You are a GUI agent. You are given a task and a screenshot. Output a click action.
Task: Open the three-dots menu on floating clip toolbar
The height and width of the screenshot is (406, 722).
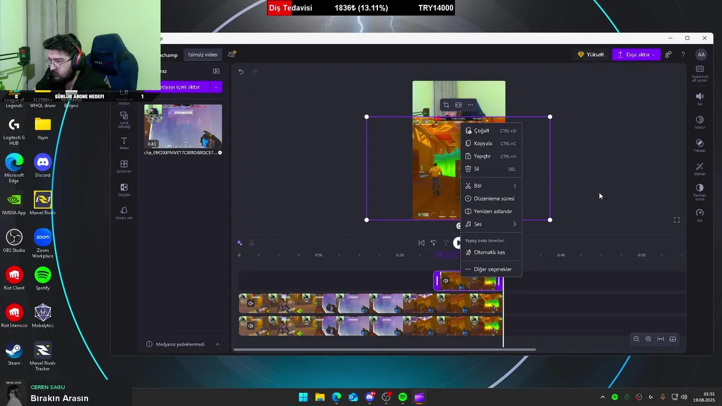click(470, 105)
